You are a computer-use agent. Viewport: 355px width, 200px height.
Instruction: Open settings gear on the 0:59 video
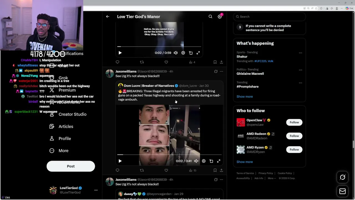(183, 53)
